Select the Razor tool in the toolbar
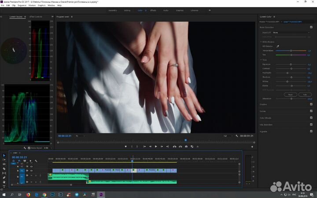This screenshot has width=317, height=198. click(x=4, y=169)
